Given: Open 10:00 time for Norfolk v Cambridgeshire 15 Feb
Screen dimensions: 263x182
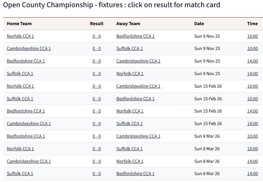Looking at the screenshot, I should tap(252, 86).
